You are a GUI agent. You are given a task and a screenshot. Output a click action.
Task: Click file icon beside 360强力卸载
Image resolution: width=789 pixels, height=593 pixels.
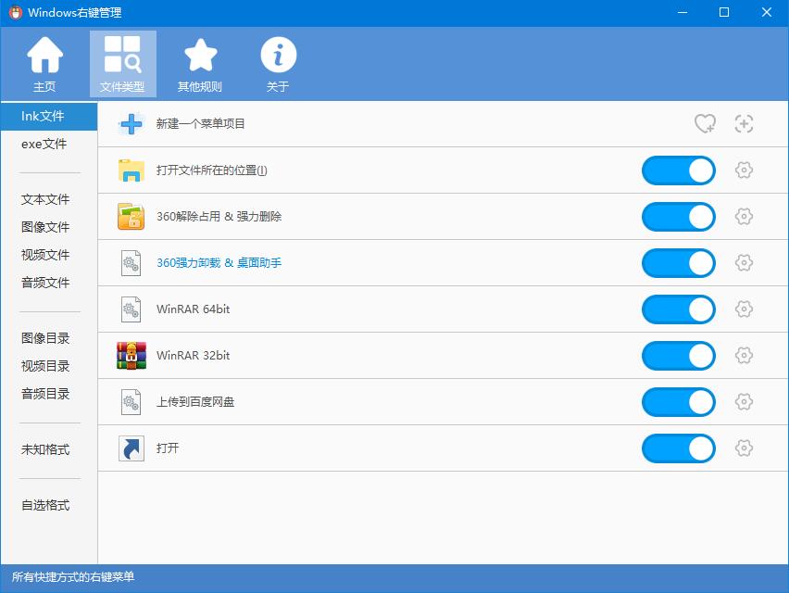pyautogui.click(x=131, y=263)
